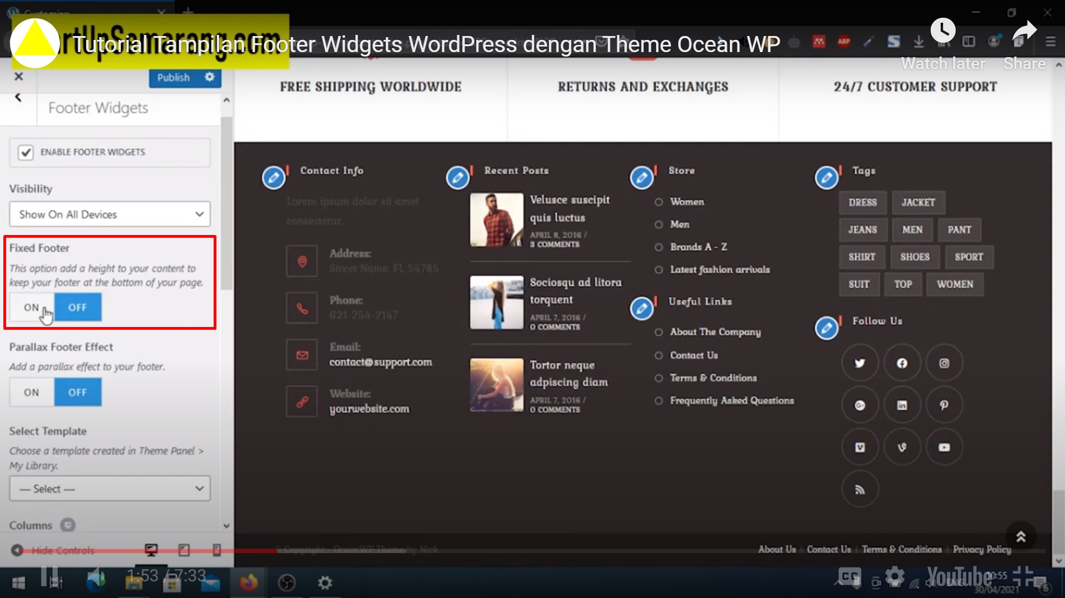Exit fullscreen video mode
The width and height of the screenshot is (1065, 598).
1023,577
